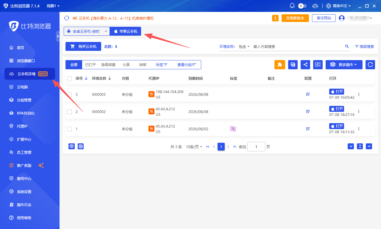Open the 官方网站 button
The height and width of the screenshot is (229, 381).
[324, 18]
